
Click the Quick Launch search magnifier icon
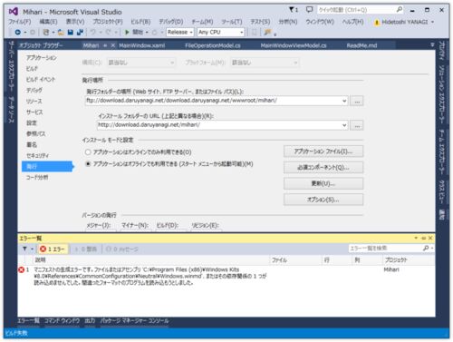400,10
